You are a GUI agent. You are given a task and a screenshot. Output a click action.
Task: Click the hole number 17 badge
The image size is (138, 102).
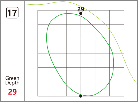coord(12,13)
